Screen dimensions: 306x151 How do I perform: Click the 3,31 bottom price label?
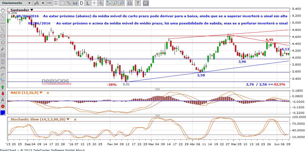(x=126, y=84)
